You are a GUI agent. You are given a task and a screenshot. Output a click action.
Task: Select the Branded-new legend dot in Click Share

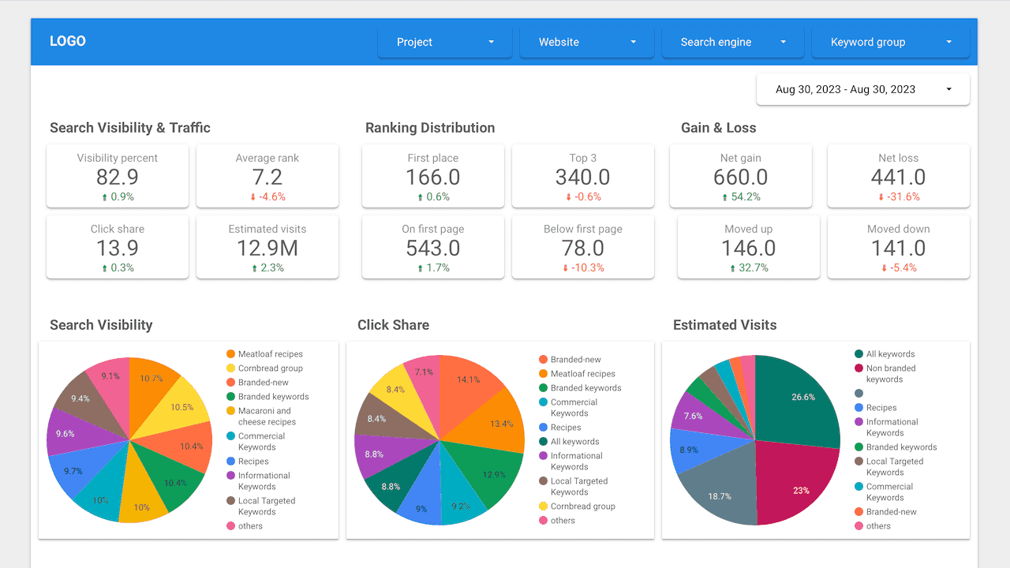point(543,360)
